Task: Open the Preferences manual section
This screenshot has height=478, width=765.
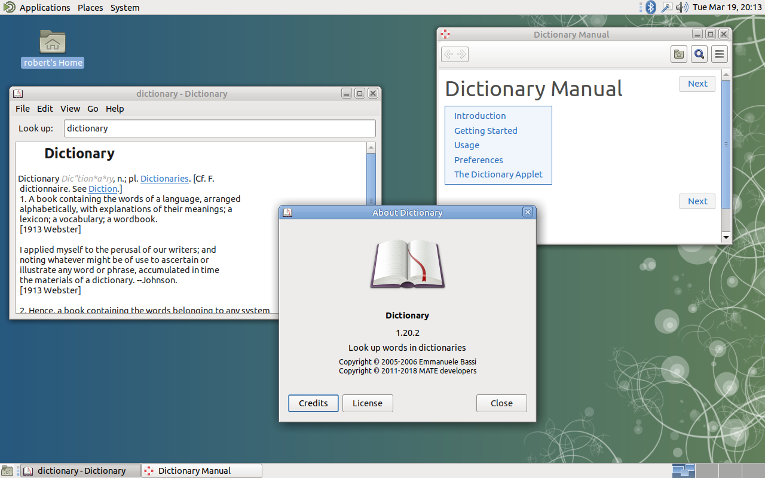Action: (x=479, y=160)
